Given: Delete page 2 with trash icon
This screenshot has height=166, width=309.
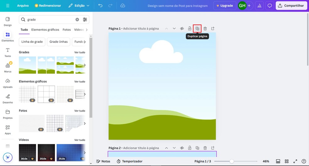Looking at the screenshot, I should (x=205, y=148).
